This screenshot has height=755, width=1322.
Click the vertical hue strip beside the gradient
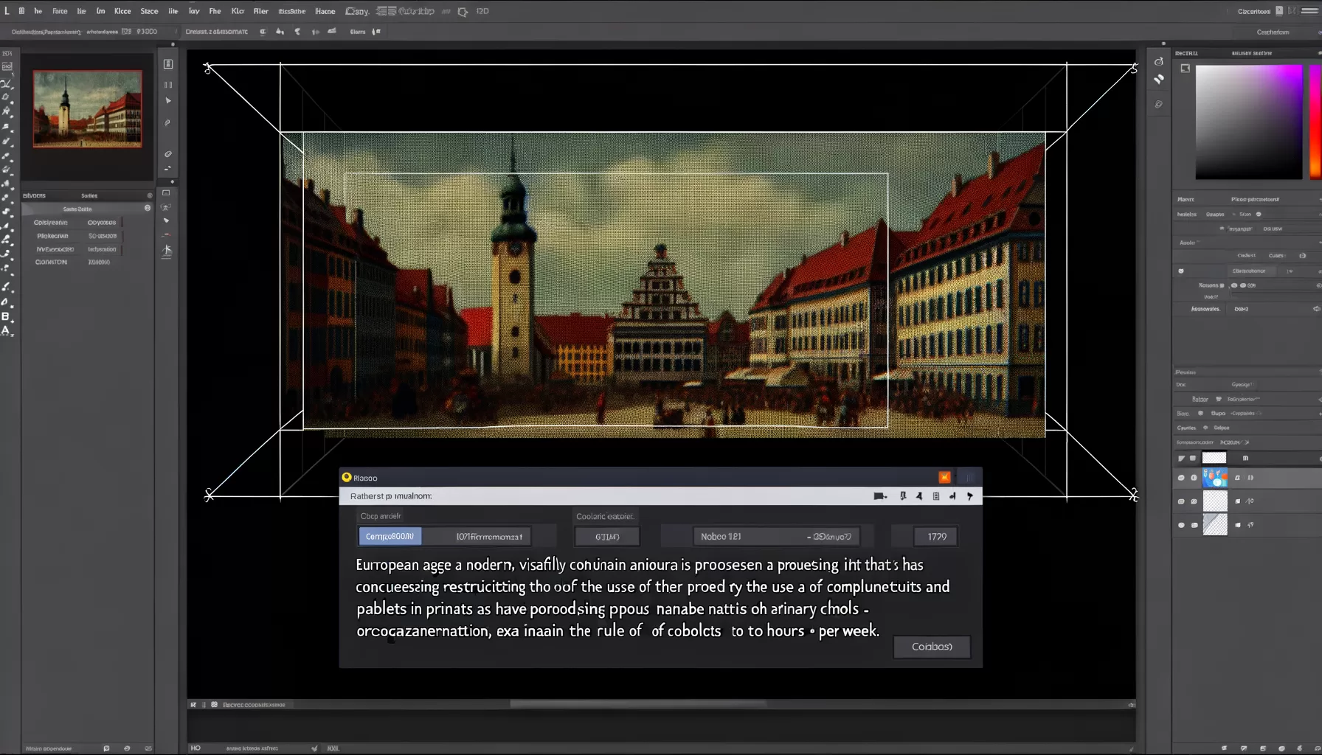(x=1315, y=122)
